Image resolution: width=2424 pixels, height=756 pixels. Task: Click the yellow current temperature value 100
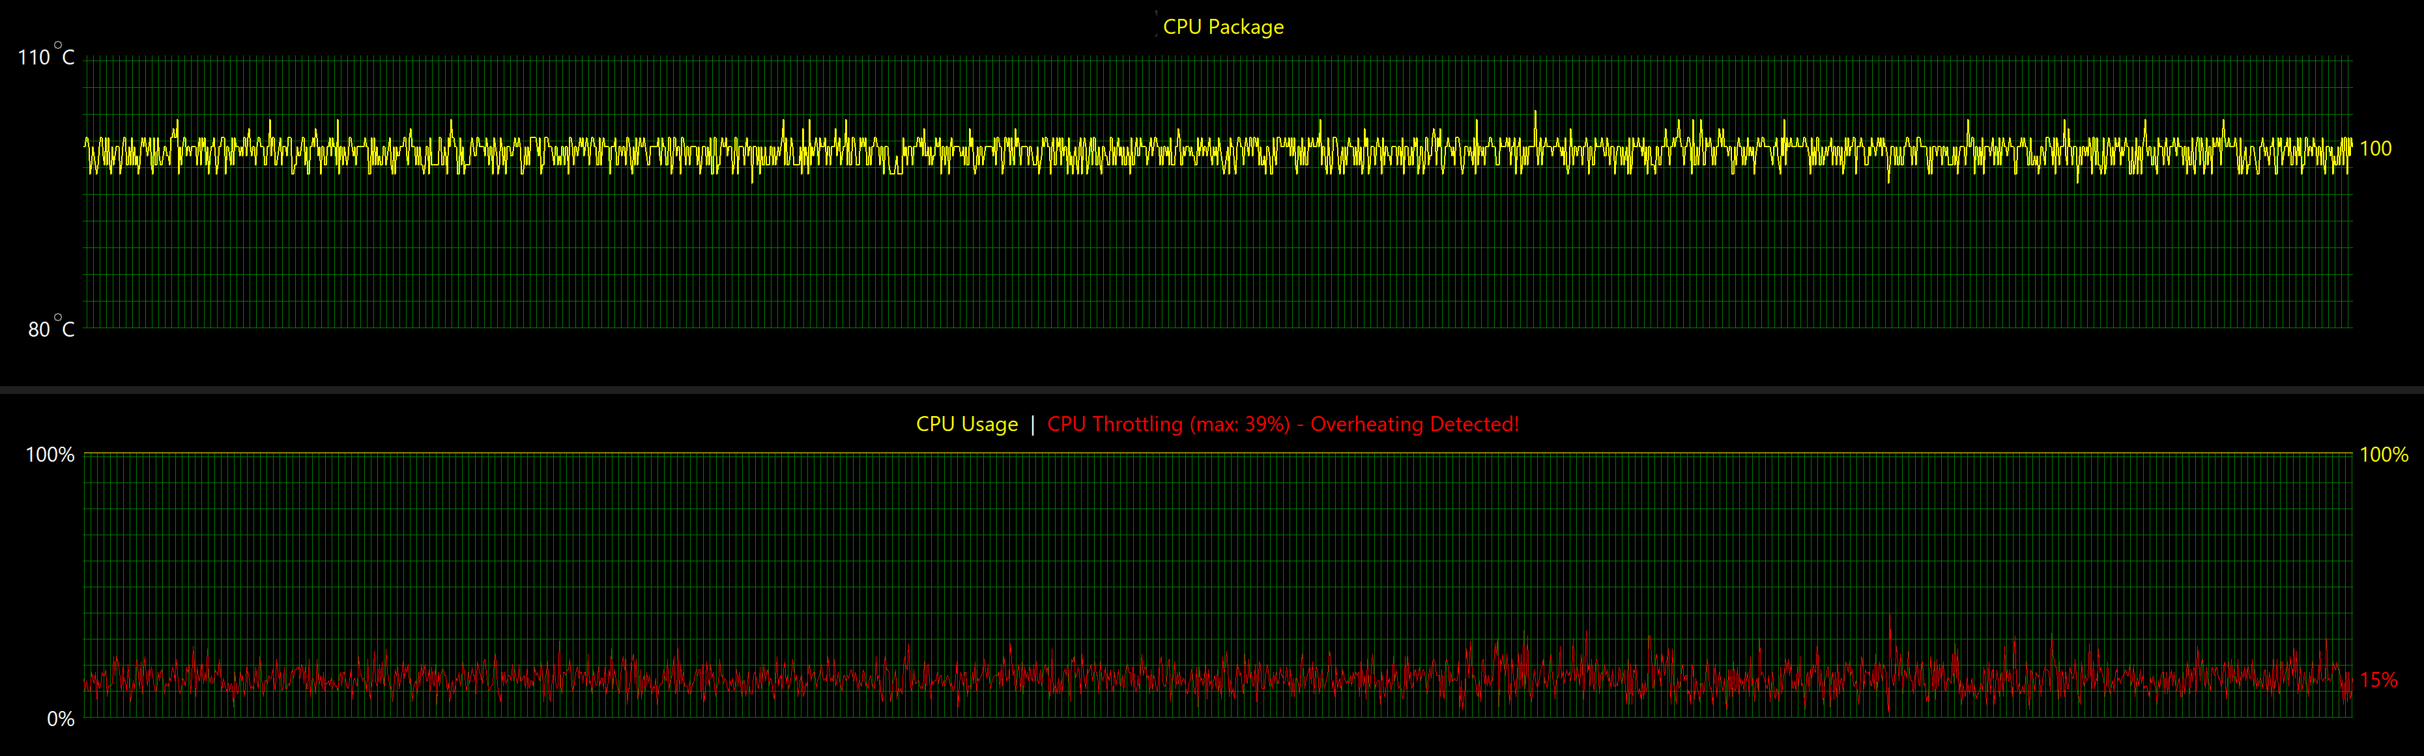[2375, 148]
